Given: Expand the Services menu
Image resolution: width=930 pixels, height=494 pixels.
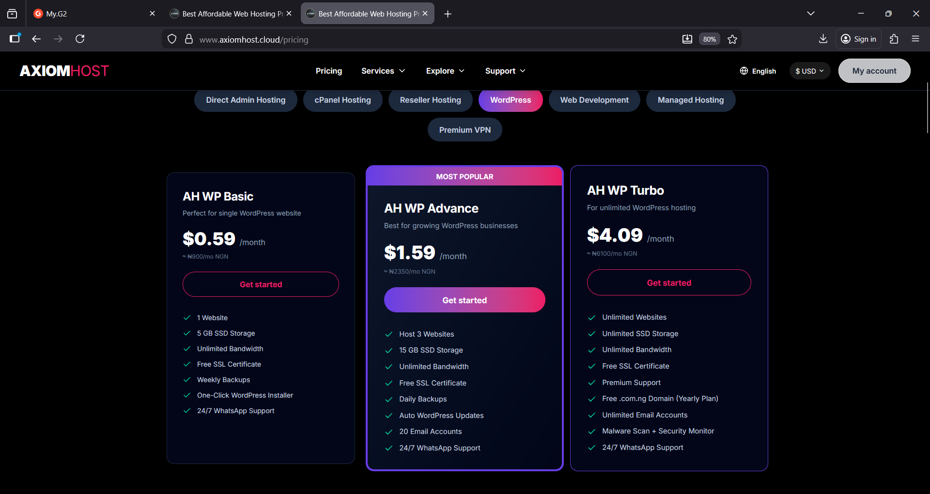Looking at the screenshot, I should [x=383, y=71].
